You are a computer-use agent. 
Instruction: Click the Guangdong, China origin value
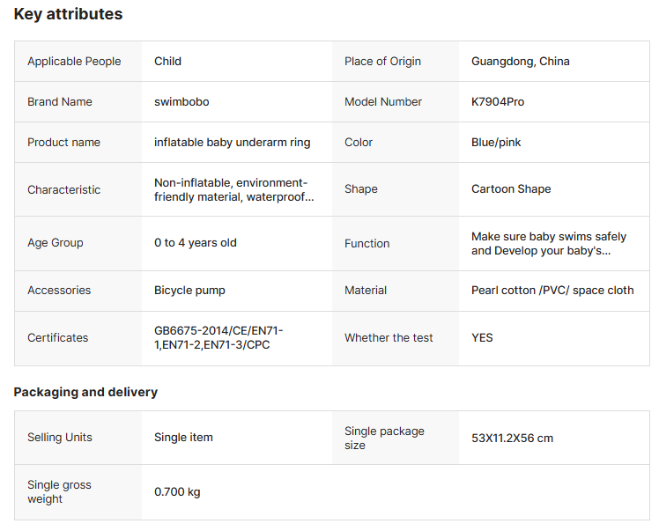coord(521,61)
